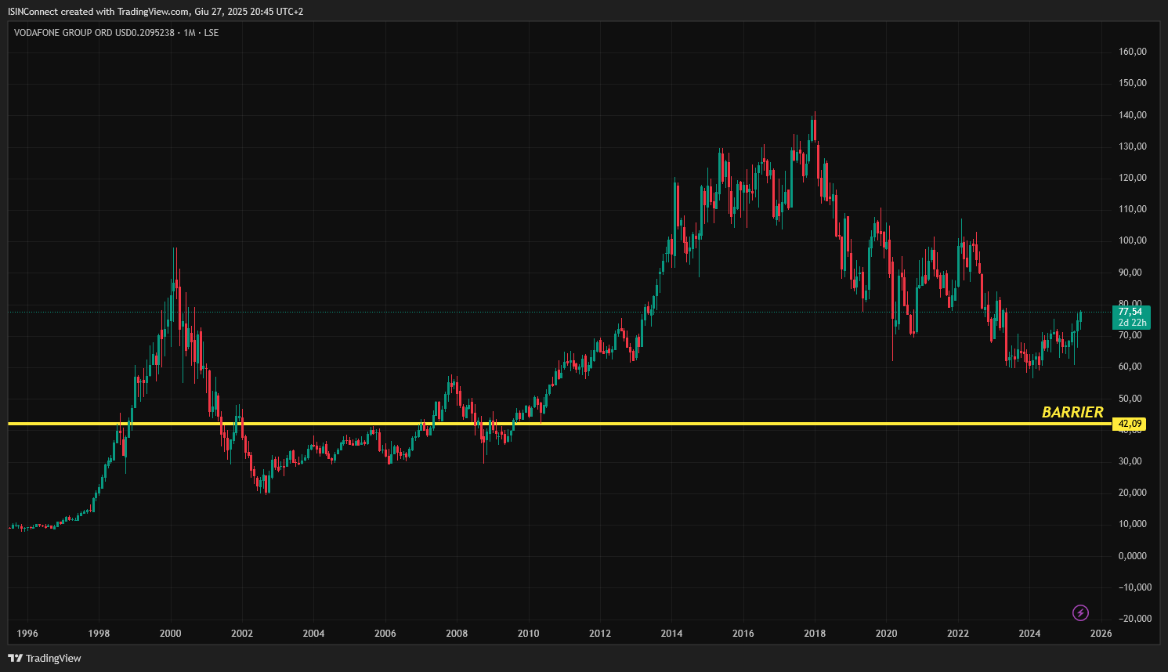Click the 2004 year on time axis
Image resolution: width=1168 pixels, height=672 pixels.
313,634
